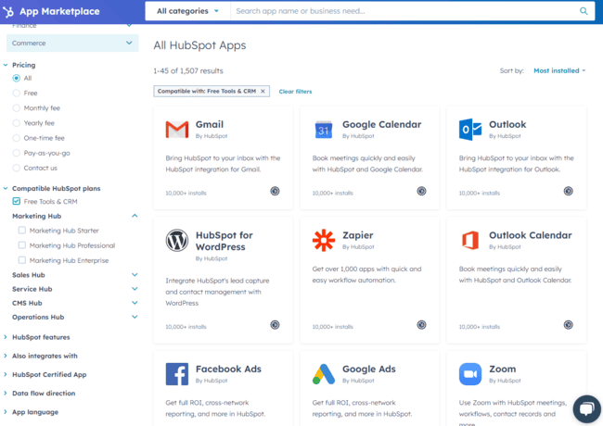Open the Facebook Ads icon

[177, 374]
